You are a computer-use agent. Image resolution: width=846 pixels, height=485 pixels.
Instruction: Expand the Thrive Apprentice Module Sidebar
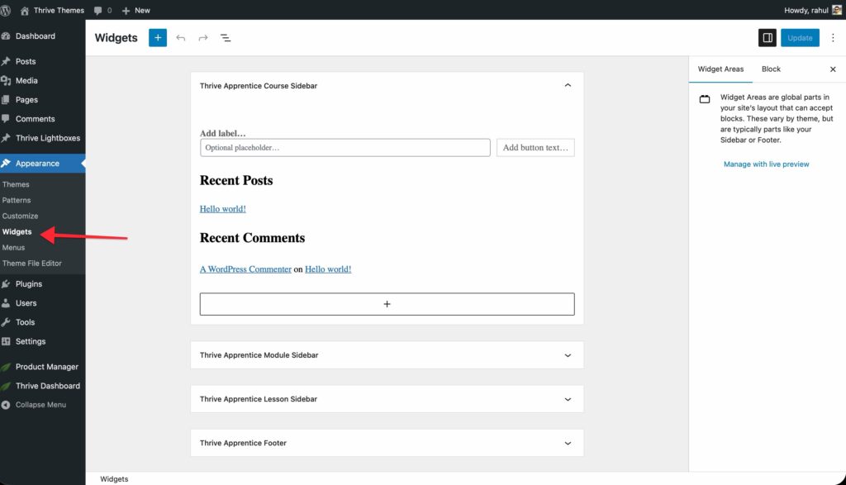(567, 355)
